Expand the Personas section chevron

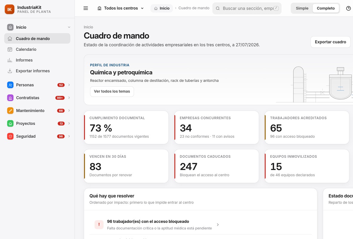69,85
